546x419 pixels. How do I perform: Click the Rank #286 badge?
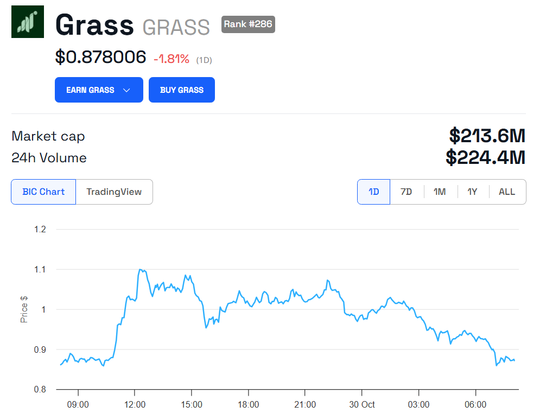coord(247,24)
